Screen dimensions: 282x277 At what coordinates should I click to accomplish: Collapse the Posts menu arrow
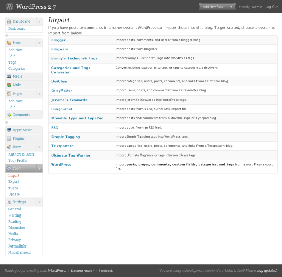click(x=39, y=43)
